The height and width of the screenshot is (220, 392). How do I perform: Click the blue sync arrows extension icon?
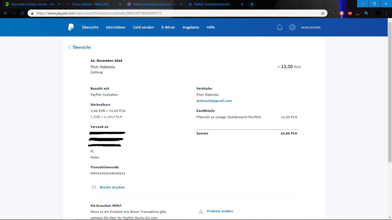(366, 13)
